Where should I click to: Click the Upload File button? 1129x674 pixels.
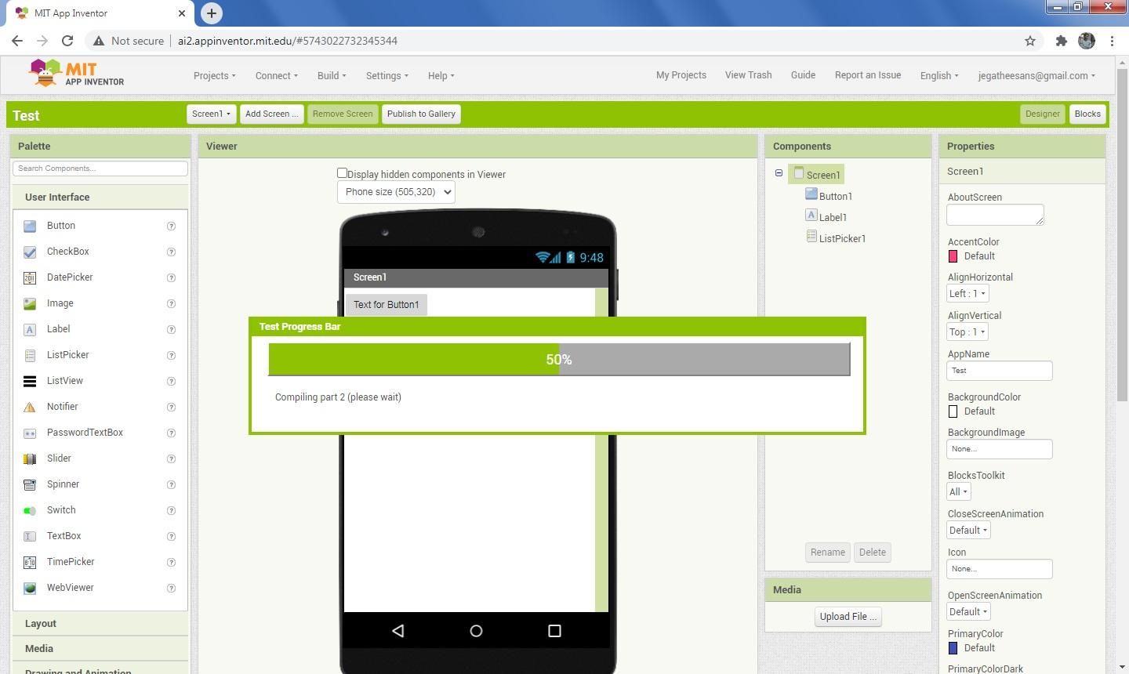click(x=848, y=616)
